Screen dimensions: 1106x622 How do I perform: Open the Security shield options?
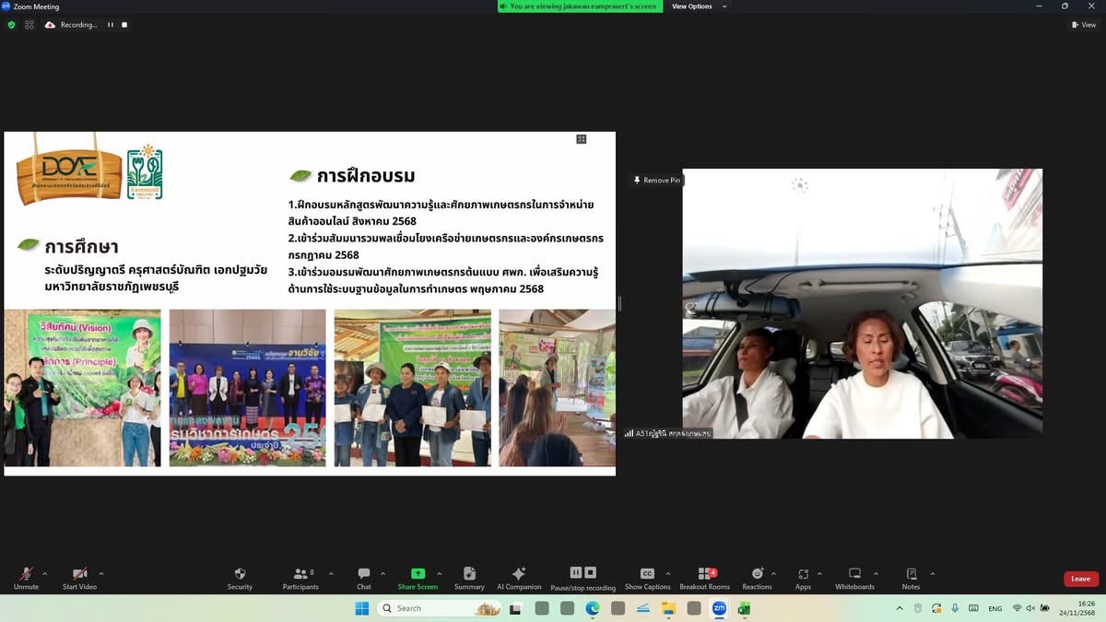[240, 574]
